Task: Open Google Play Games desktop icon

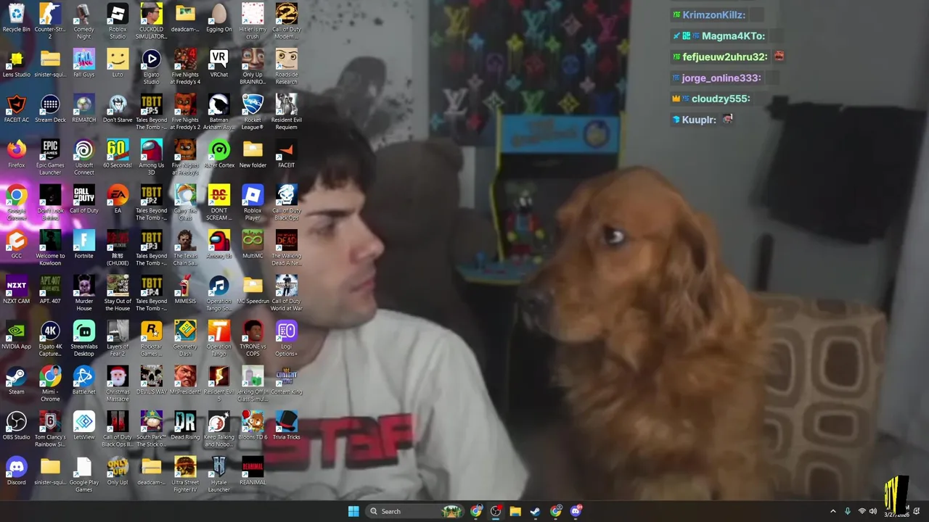Action: click(x=83, y=475)
